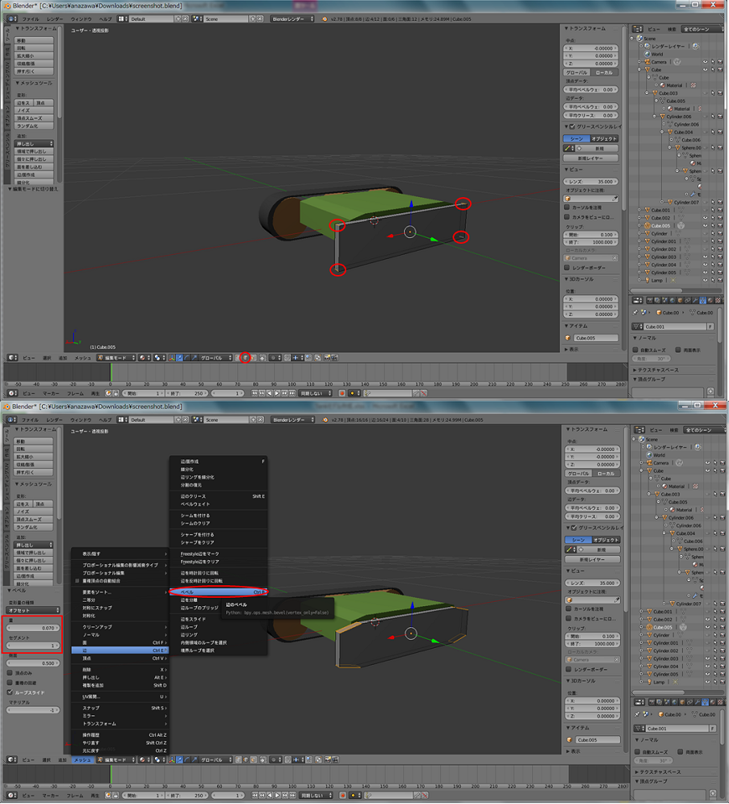Image resolution: width=729 pixels, height=804 pixels.
Task: Click the proportional editing icon in the header
Action: 273,357
